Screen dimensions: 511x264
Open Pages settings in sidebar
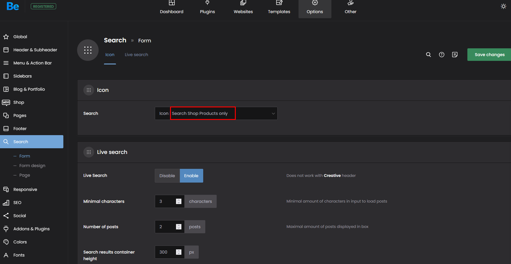[x=32, y=115]
